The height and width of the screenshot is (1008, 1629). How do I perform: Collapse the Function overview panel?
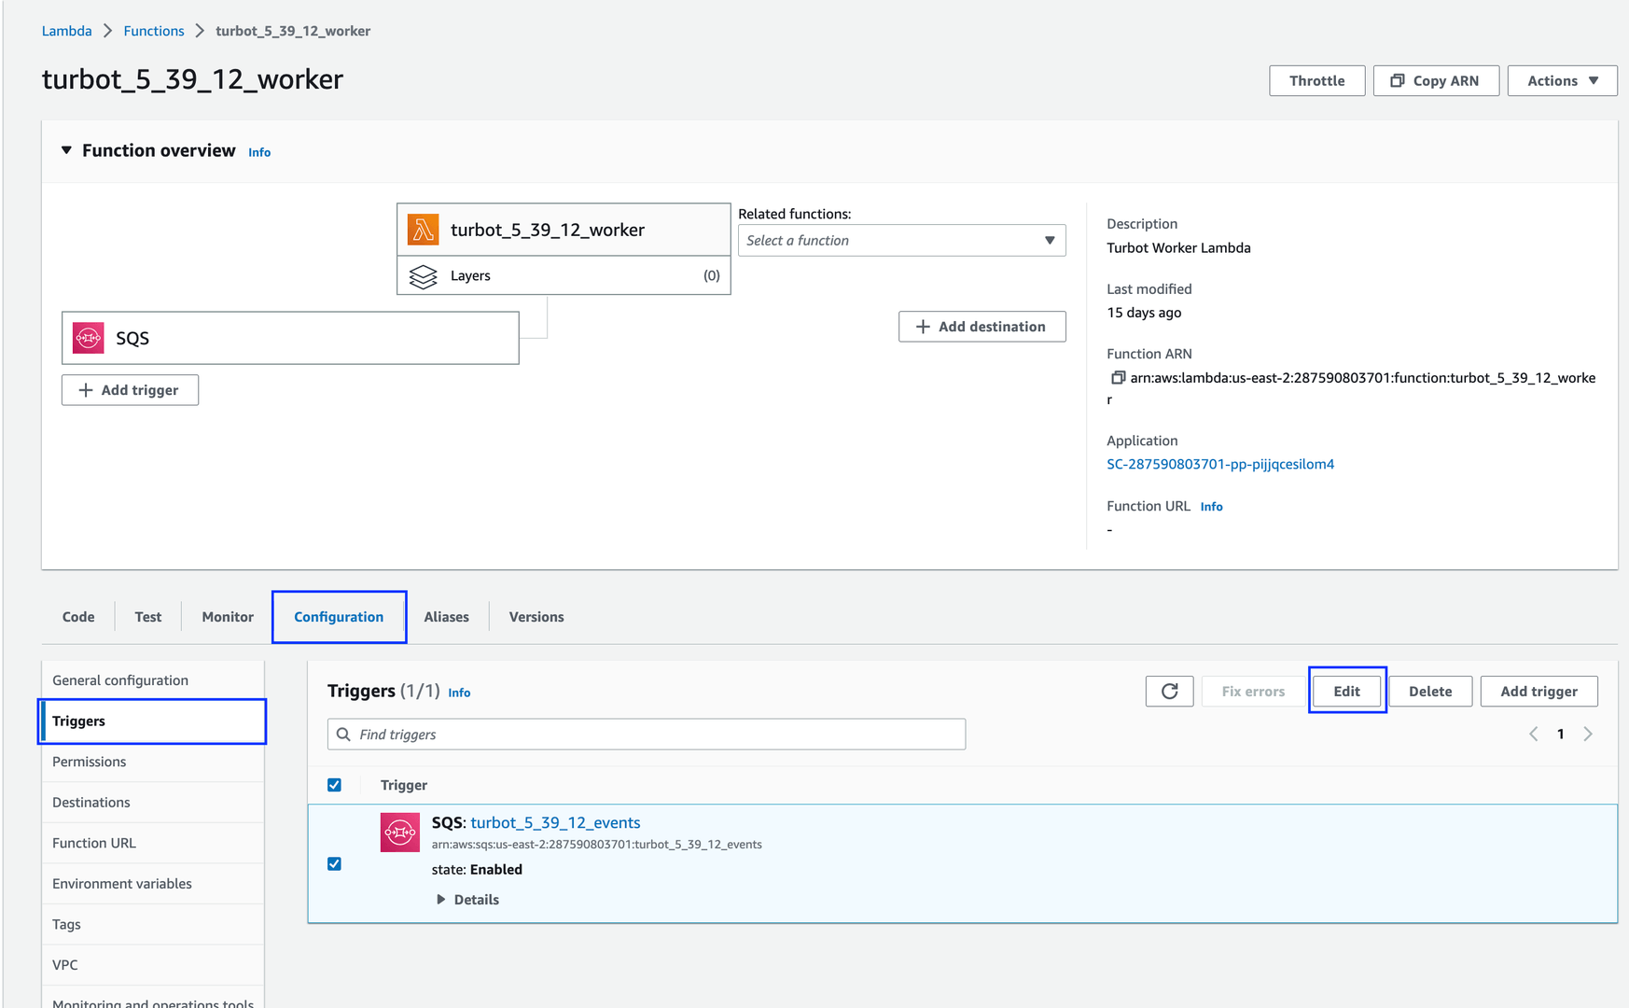[x=66, y=150]
